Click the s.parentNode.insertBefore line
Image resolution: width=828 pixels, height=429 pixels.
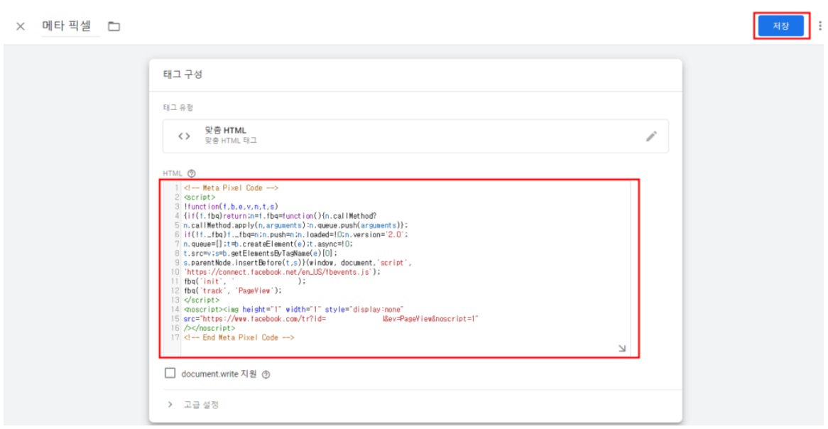298,261
